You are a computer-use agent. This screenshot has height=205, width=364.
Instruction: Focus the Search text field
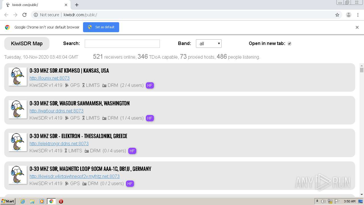pyautogui.click(x=122, y=44)
